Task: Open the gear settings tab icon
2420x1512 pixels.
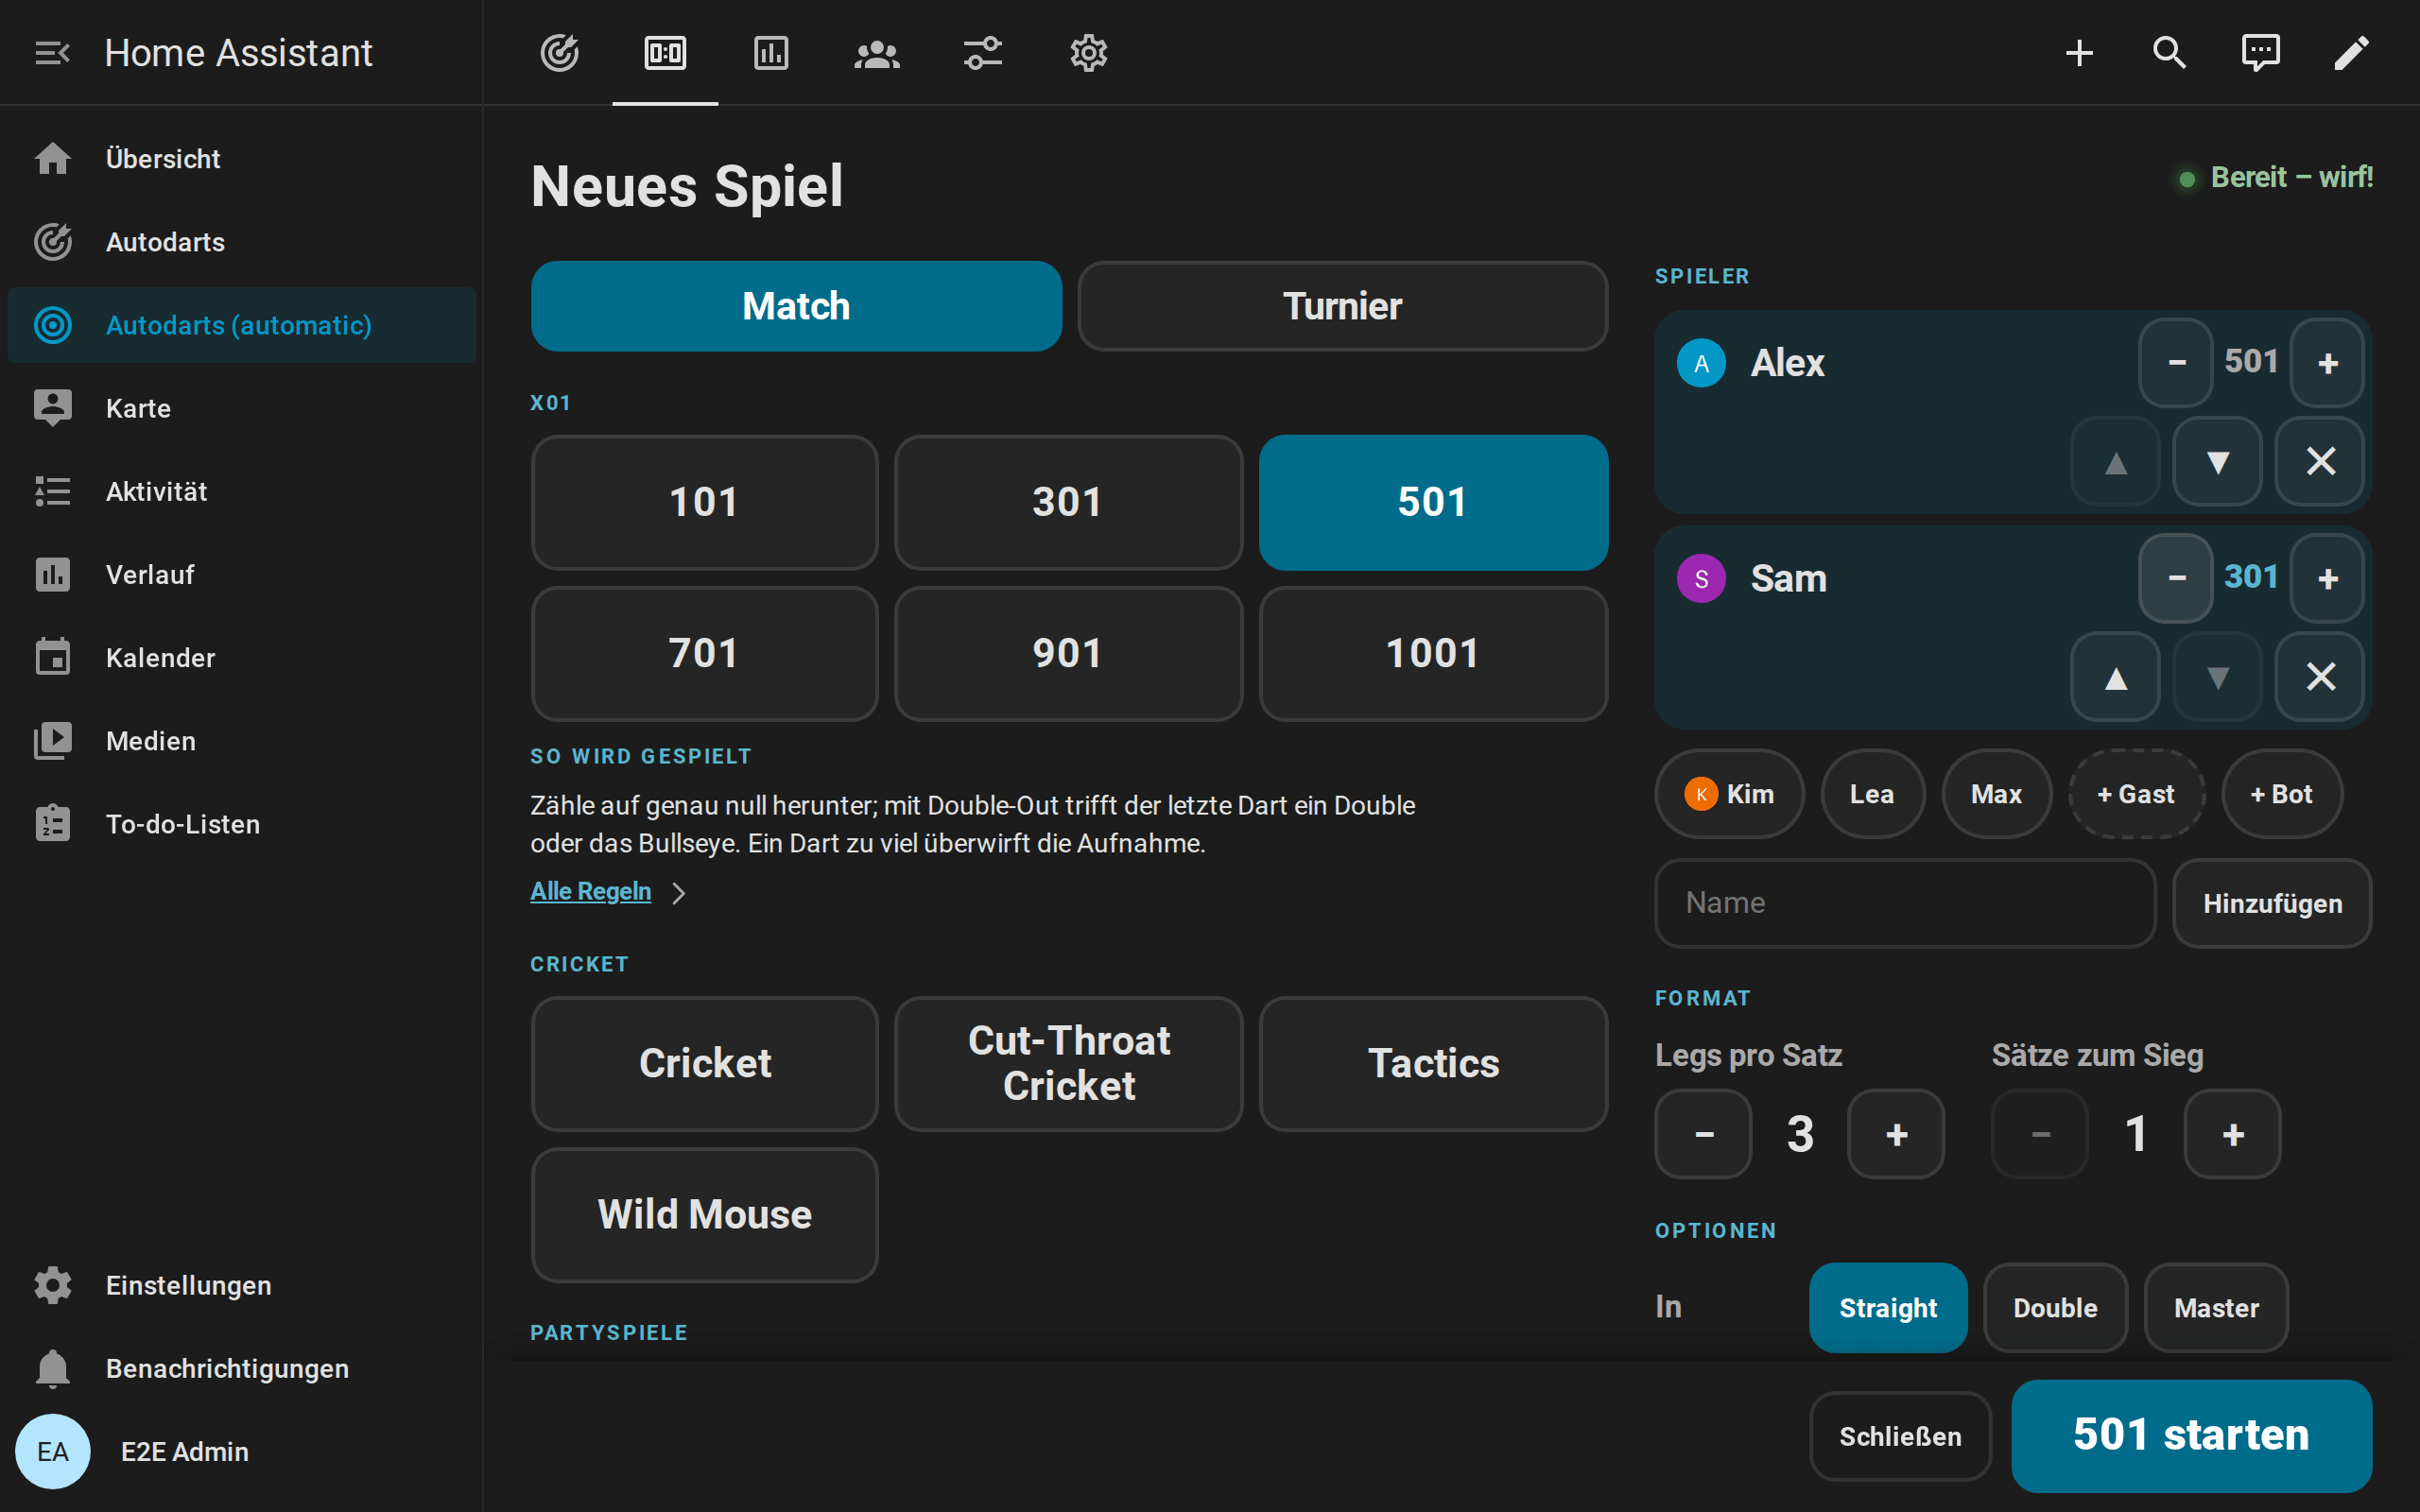Action: click(1089, 52)
